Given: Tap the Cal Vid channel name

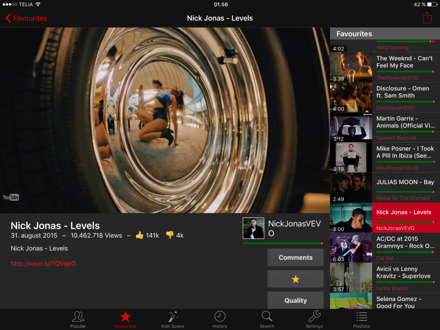Looking at the screenshot, I should (x=385, y=258).
